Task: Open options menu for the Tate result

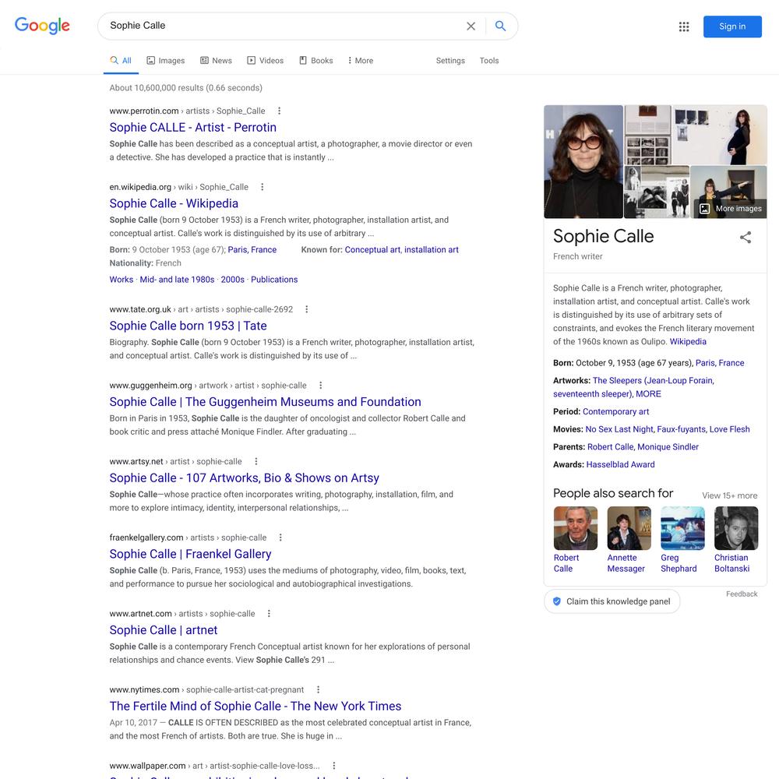Action: coord(306,309)
